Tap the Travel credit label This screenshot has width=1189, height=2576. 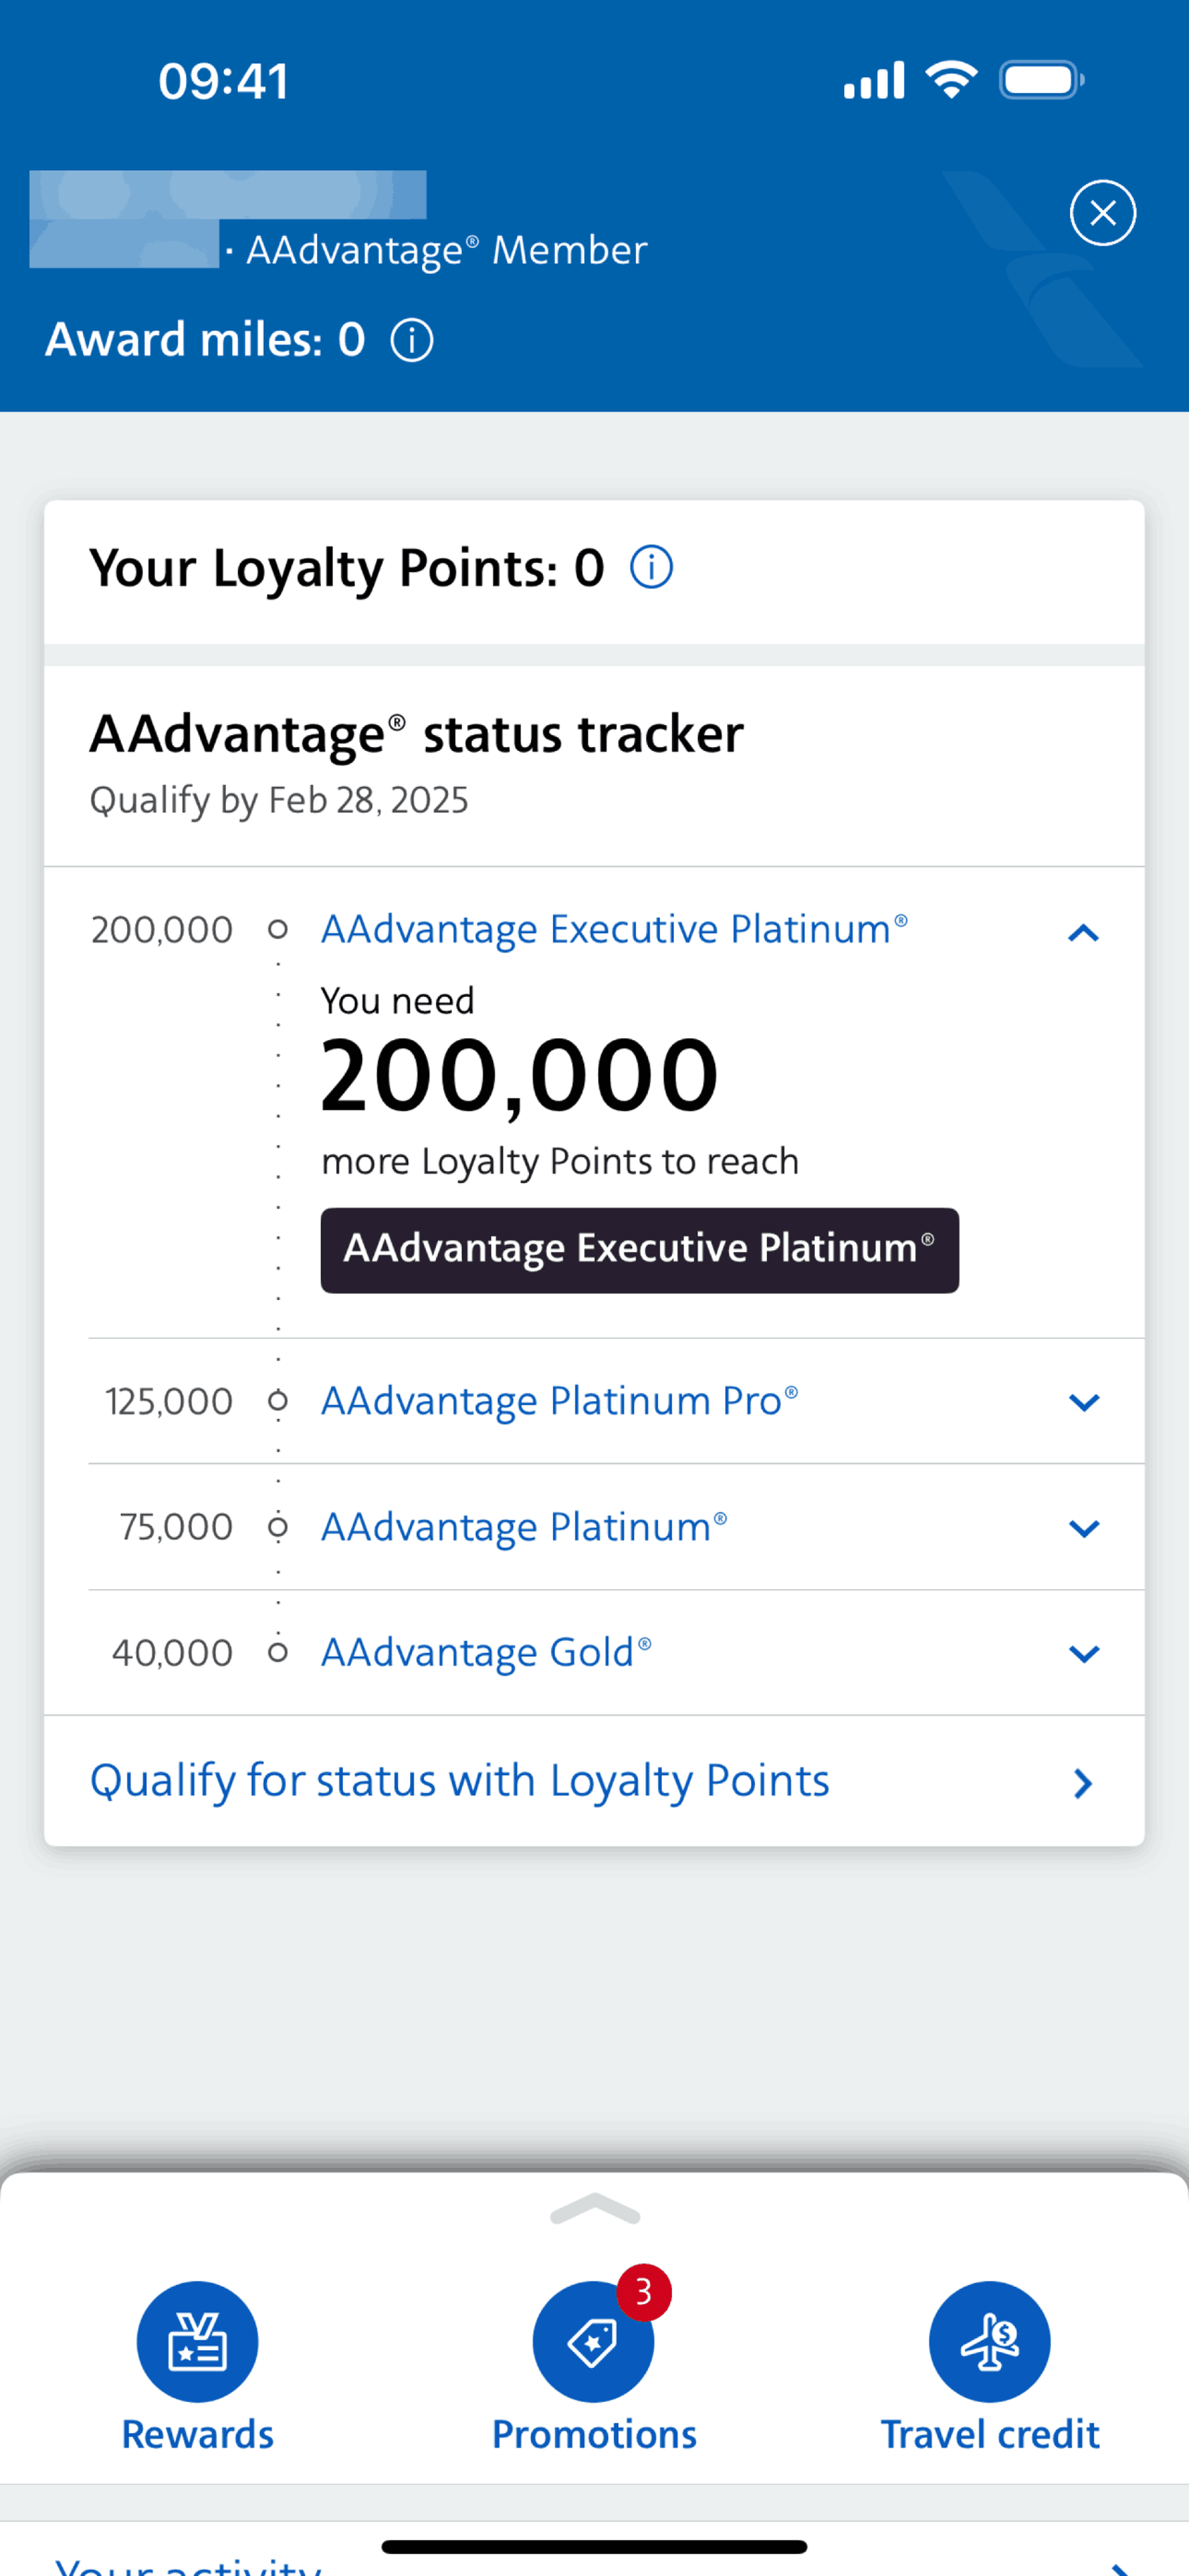click(989, 2434)
